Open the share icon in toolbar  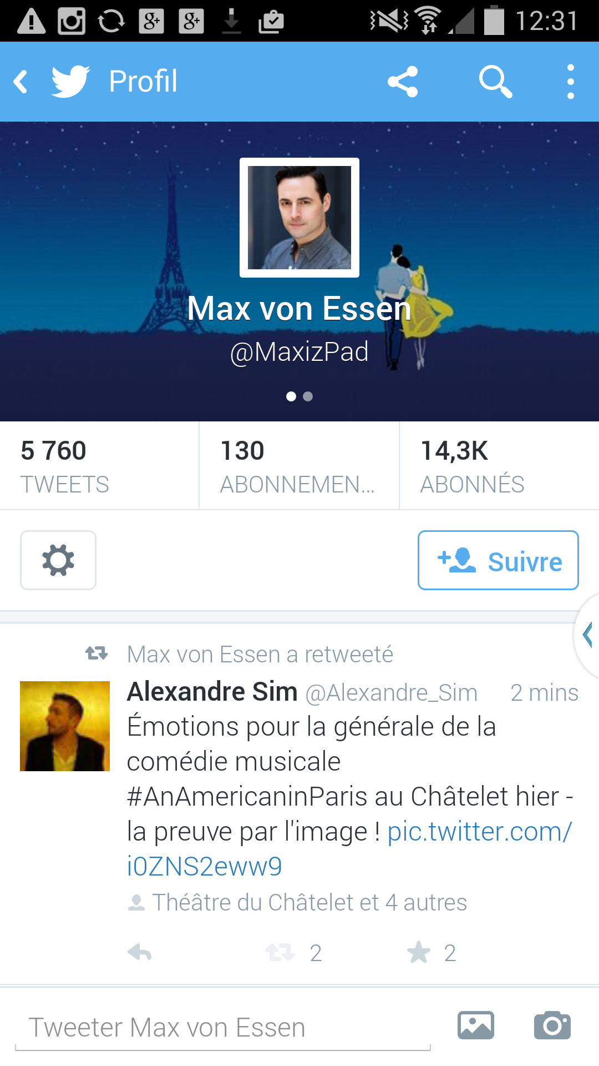click(403, 82)
